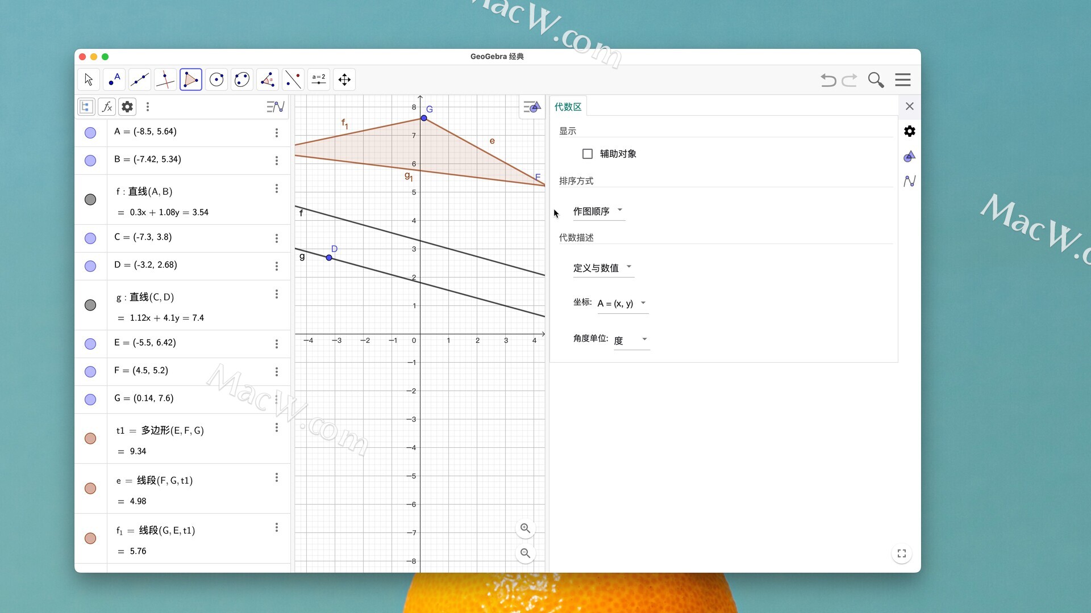The image size is (1091, 613).
Task: Open the options menu for segment f₁
Action: click(x=277, y=527)
